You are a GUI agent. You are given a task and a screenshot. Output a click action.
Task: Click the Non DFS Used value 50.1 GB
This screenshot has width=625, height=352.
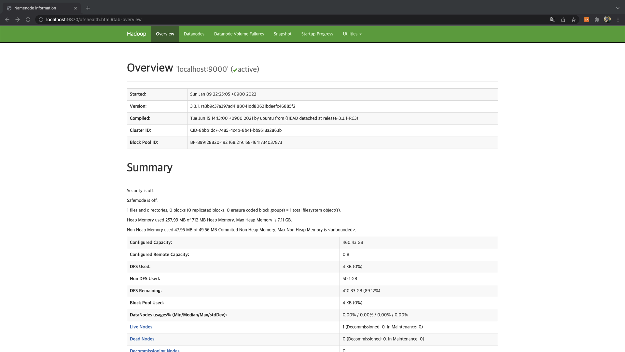350,279
